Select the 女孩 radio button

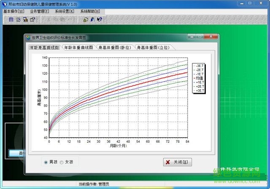click(x=62, y=162)
